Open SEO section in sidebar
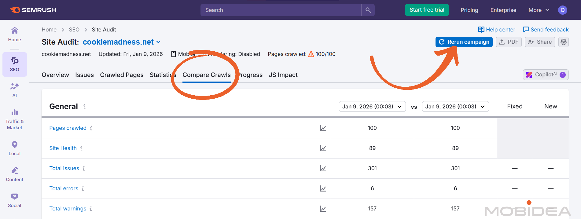The height and width of the screenshot is (219, 581). point(14,64)
